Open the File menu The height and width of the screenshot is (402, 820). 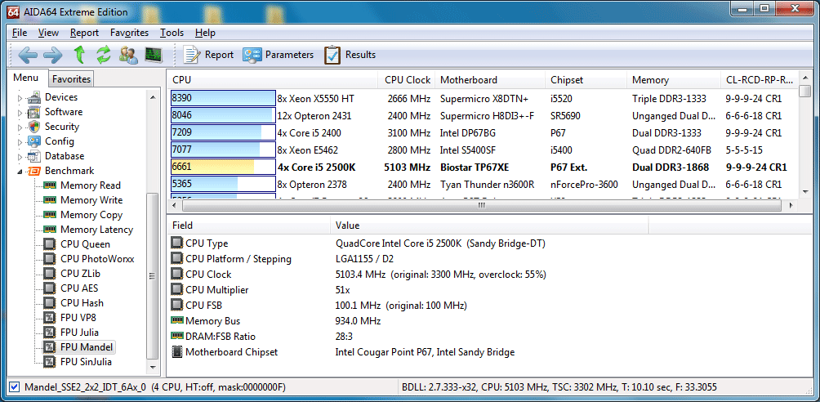pos(20,33)
